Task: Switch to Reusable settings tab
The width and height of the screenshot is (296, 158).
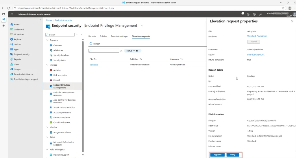Action: coord(119,36)
